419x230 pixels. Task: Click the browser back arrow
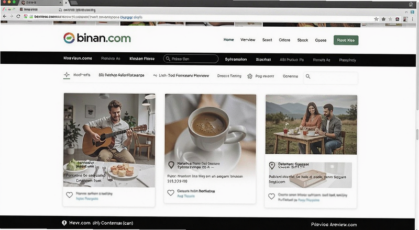(5, 16)
